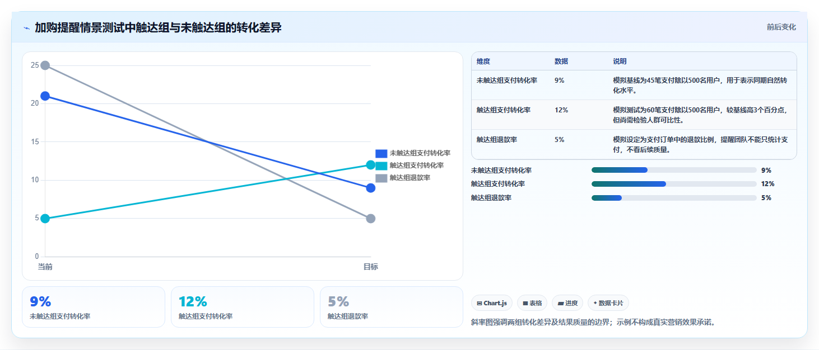Click legend text 触达组退款率

click(410, 178)
